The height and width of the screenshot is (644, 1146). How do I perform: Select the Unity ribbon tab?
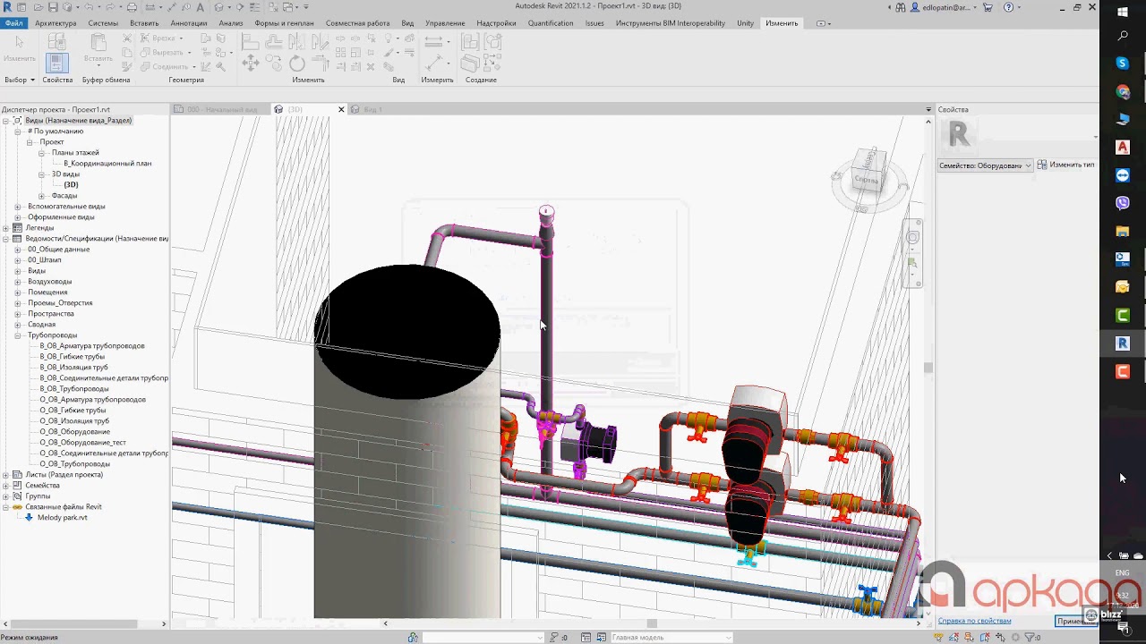point(745,23)
